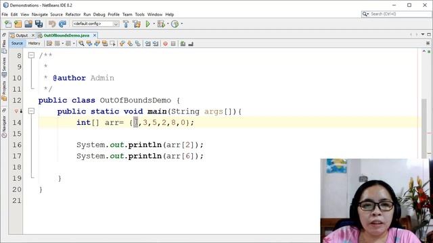The image size is (433, 243).
Task: Click line number 14 in the gutter
Action: (x=16, y=122)
